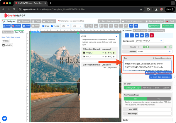This screenshot has width=176, height=123.
Task: Send component to back (first blue arrow button)
Action: pos(127,35)
